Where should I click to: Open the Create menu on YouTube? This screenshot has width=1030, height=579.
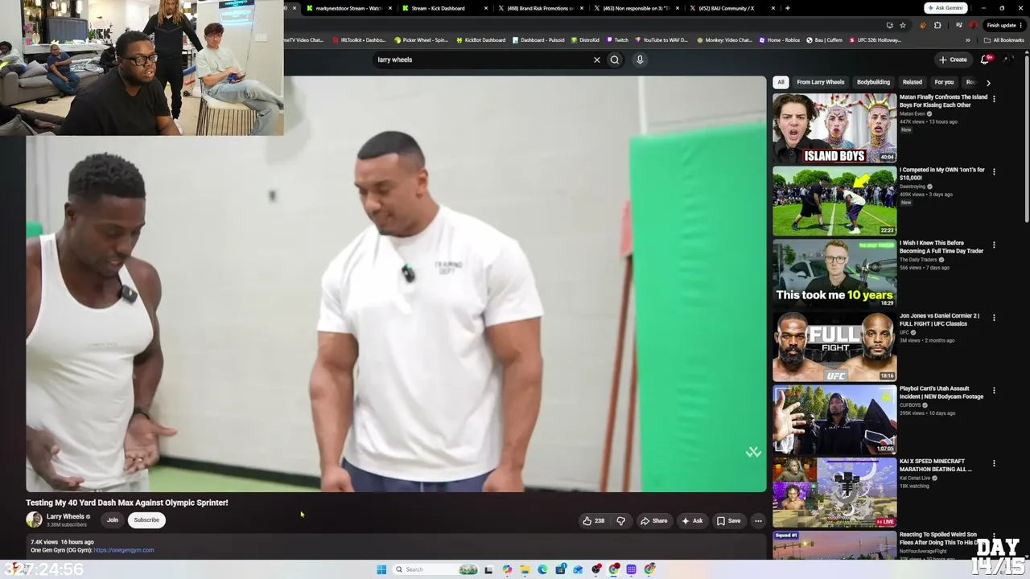(953, 60)
